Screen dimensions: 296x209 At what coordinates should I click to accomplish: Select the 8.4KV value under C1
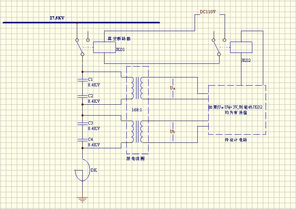pyautogui.click(x=94, y=85)
